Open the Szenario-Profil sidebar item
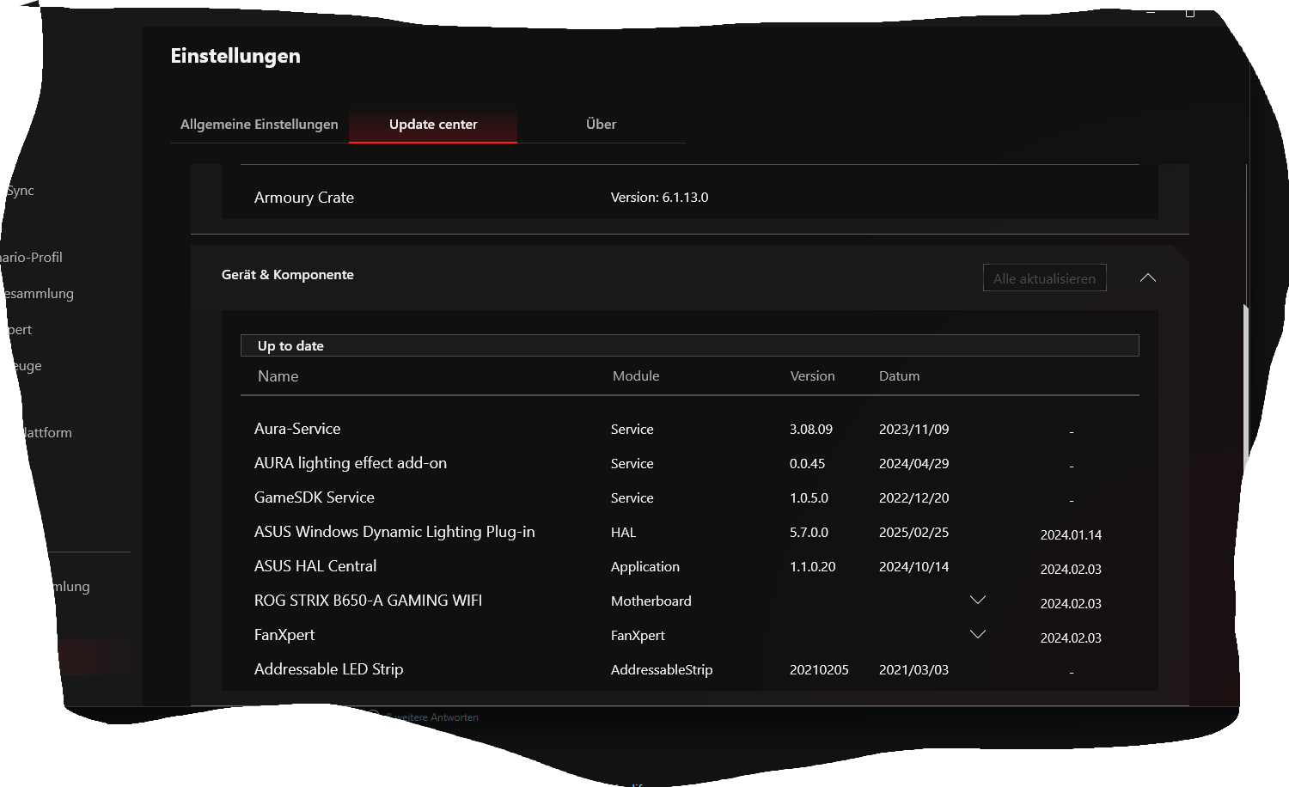Screen dimensions: 1289x787 tap(31, 258)
